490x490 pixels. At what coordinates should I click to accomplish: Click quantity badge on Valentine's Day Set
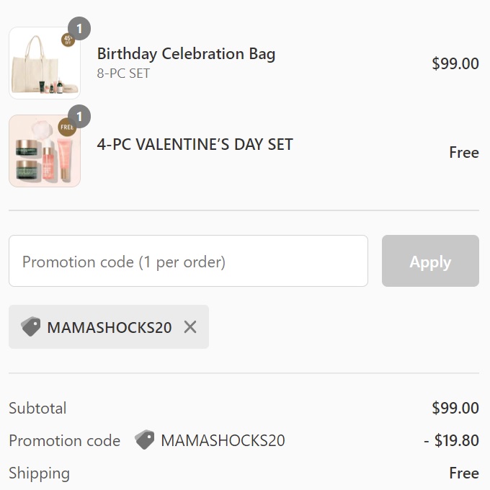(x=79, y=116)
